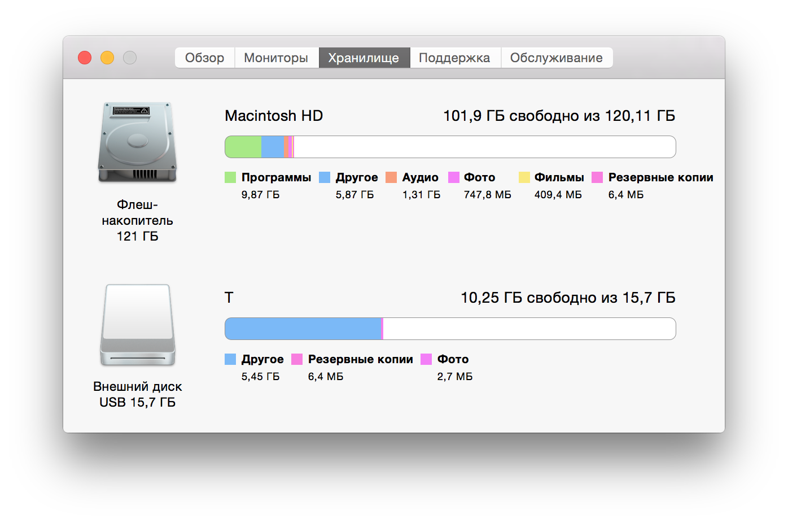This screenshot has width=788, height=523.
Task: Select the Флеш-накопитель drive icon
Action: tap(137, 142)
